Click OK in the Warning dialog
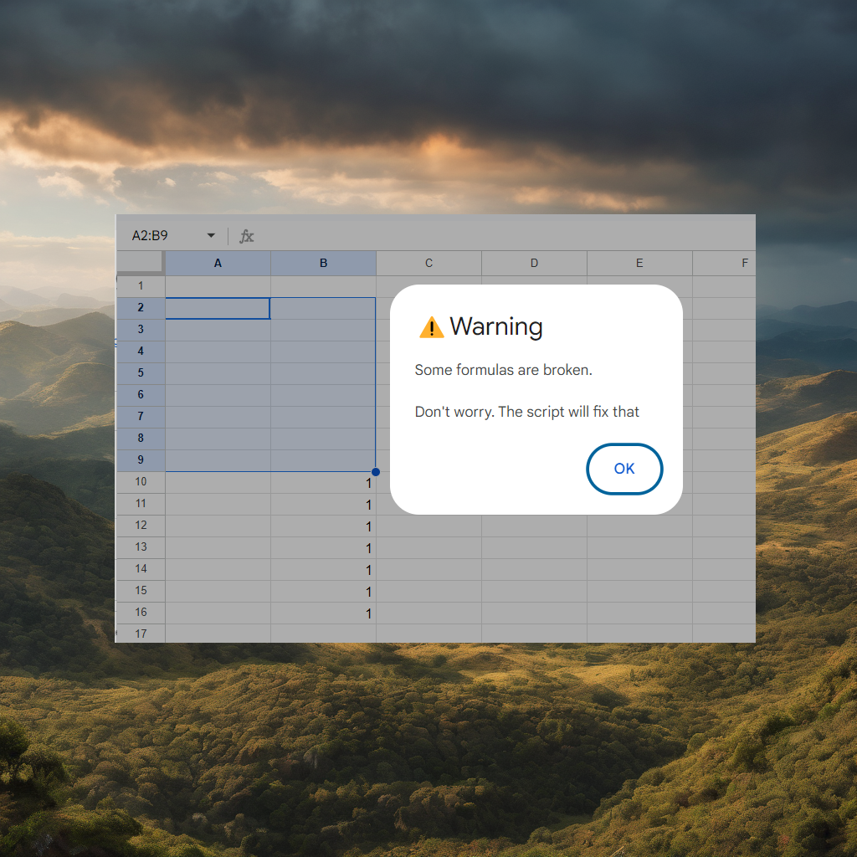The height and width of the screenshot is (857, 857). pos(624,469)
